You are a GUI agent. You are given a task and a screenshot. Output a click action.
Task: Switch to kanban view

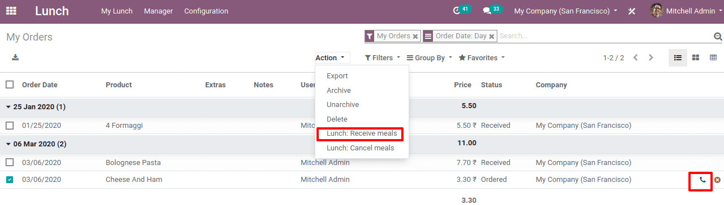(696, 57)
